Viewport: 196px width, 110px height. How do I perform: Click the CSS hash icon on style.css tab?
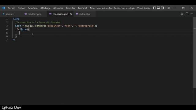(3, 14)
